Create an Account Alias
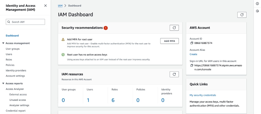The height and width of the screenshot is (114, 261). click(193, 54)
